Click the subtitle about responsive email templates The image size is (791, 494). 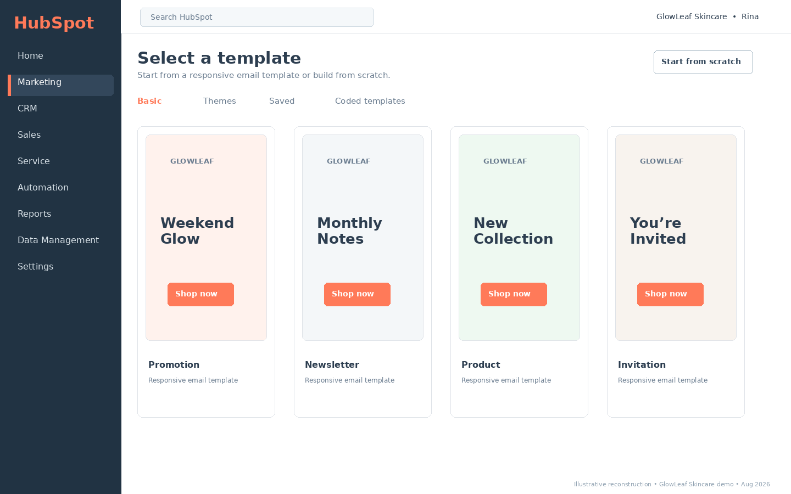[x=264, y=75]
